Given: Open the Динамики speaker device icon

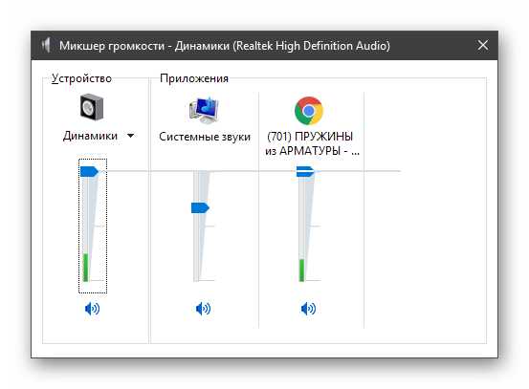Looking at the screenshot, I should 92,107.
